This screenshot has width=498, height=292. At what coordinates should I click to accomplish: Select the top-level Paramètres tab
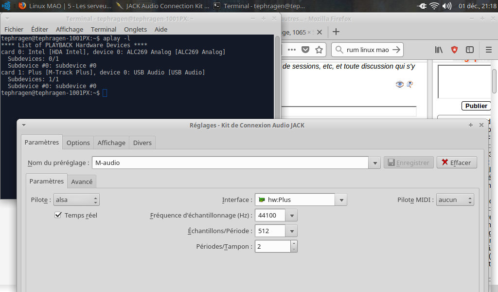tap(42, 142)
